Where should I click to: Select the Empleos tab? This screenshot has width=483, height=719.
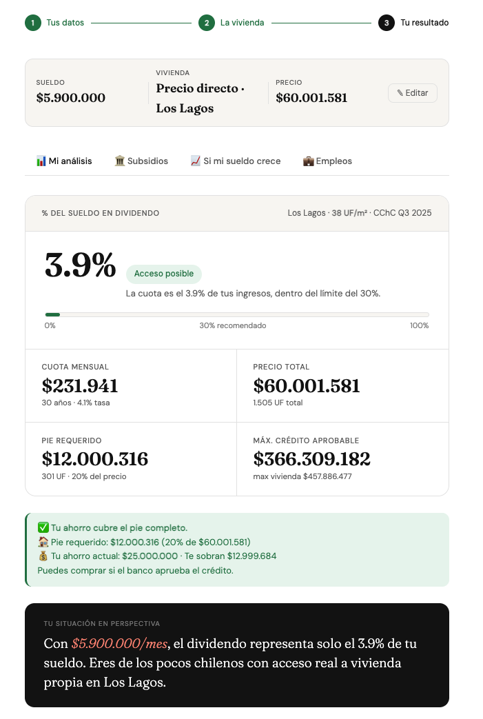pyautogui.click(x=327, y=161)
